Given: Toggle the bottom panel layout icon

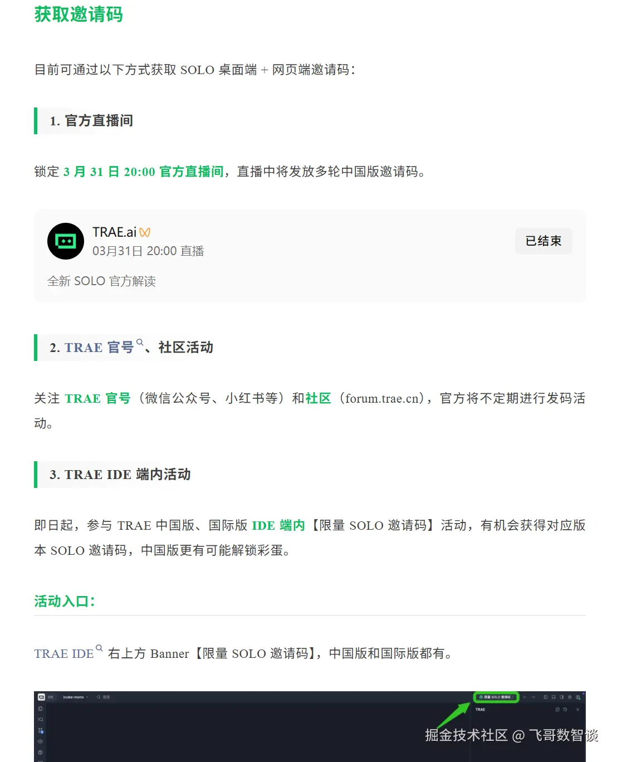Looking at the screenshot, I should pyautogui.click(x=554, y=697).
